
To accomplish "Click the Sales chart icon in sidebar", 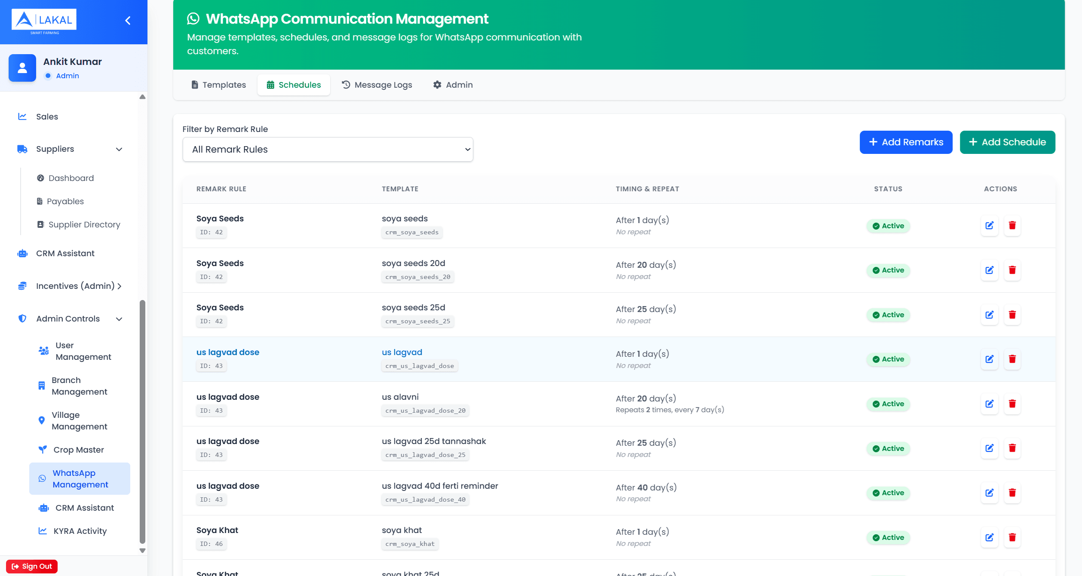I will tap(22, 116).
